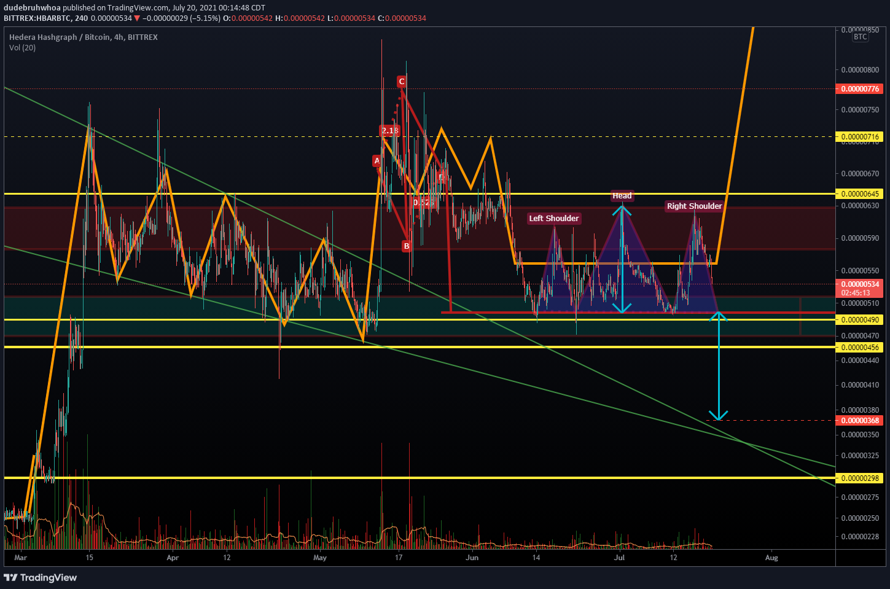Select the 'Left Shoulder' label
The width and height of the screenshot is (890, 589).
point(554,219)
